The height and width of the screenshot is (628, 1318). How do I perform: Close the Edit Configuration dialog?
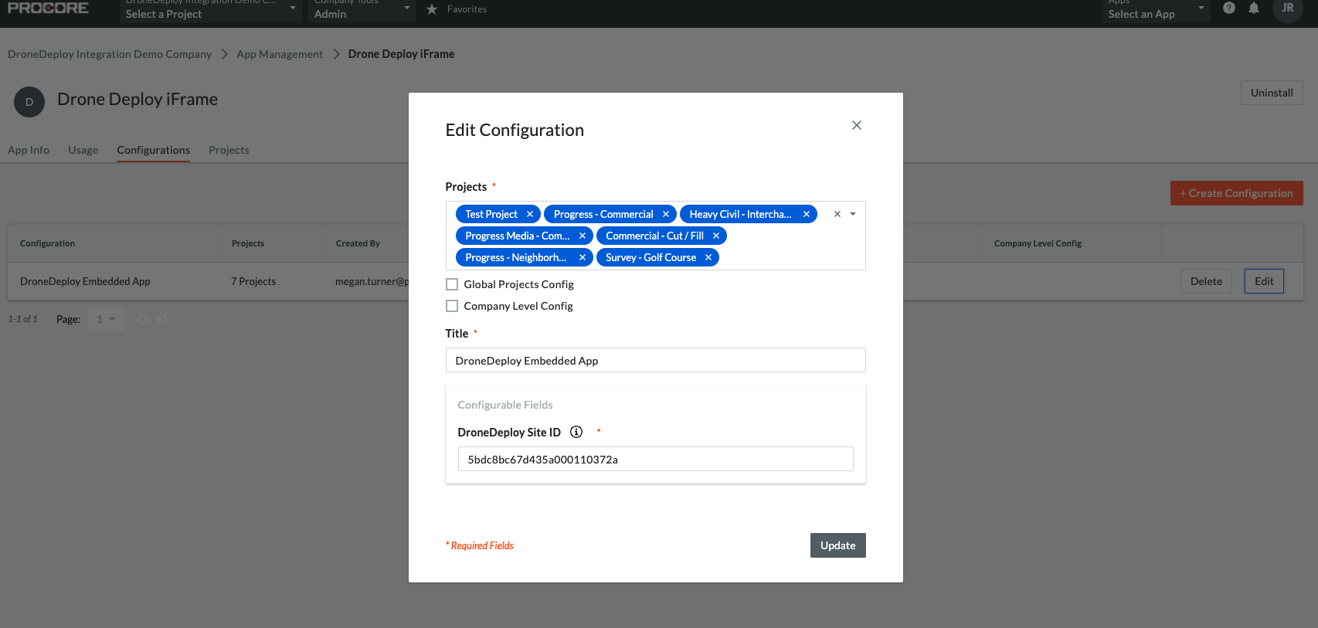click(856, 125)
